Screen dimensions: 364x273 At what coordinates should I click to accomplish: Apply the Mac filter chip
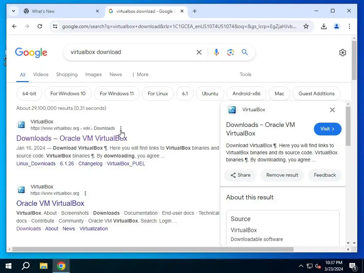tap(279, 93)
